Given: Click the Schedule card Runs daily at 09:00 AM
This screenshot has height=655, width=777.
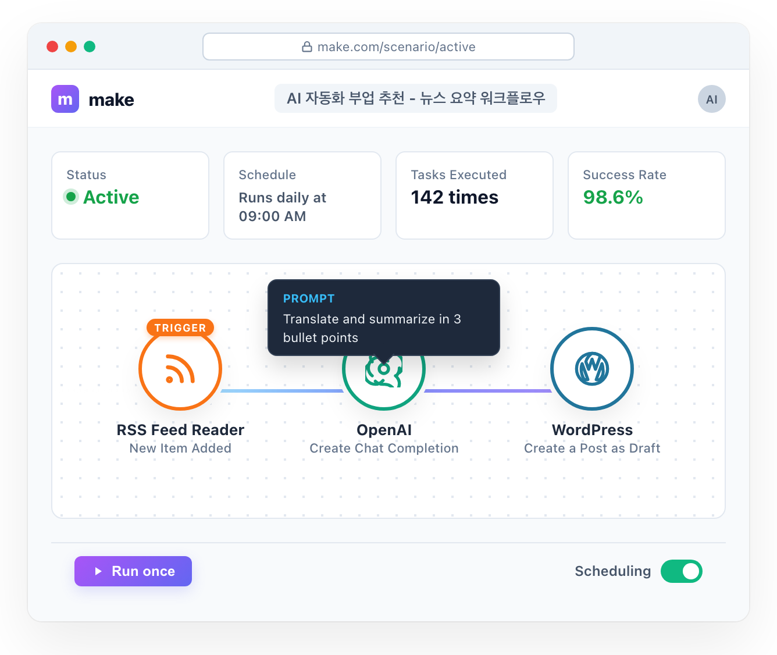Looking at the screenshot, I should coord(302,195).
